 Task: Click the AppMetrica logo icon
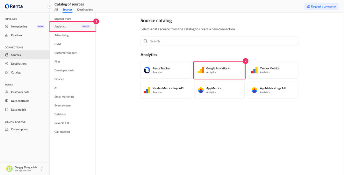click(x=201, y=90)
